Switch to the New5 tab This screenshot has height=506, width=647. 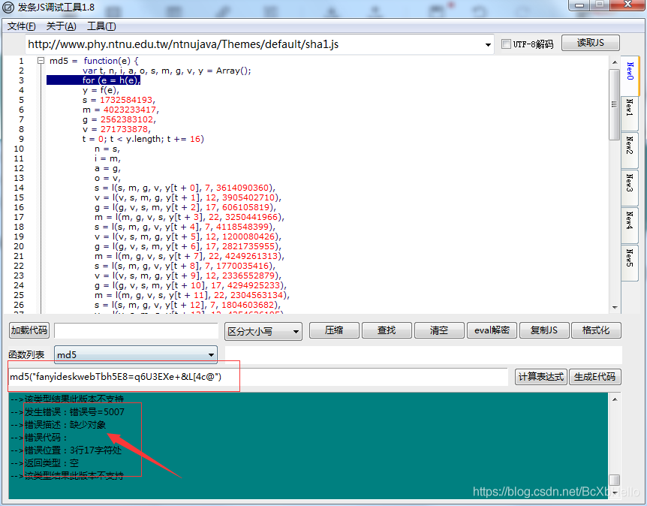click(629, 263)
